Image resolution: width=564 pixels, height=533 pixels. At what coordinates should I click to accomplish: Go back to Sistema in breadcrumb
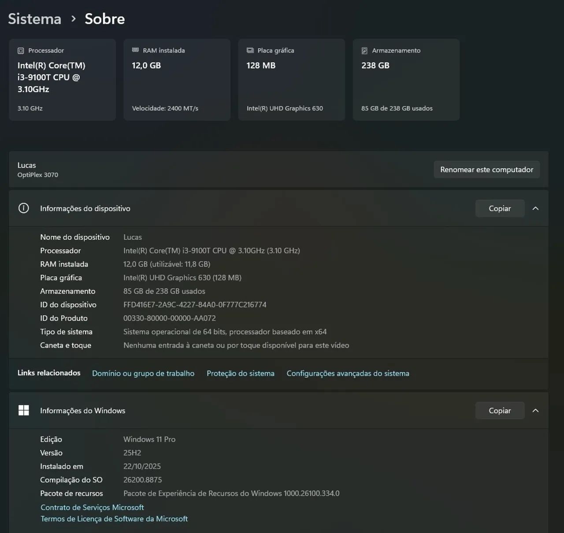tap(34, 19)
